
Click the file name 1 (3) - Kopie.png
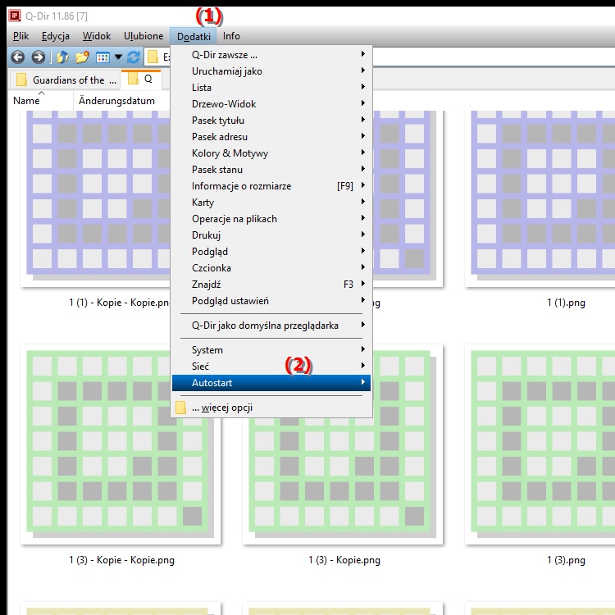pyautogui.click(x=344, y=560)
